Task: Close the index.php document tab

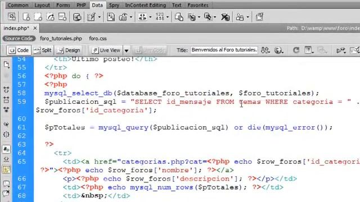Action: pyautogui.click(x=35, y=28)
